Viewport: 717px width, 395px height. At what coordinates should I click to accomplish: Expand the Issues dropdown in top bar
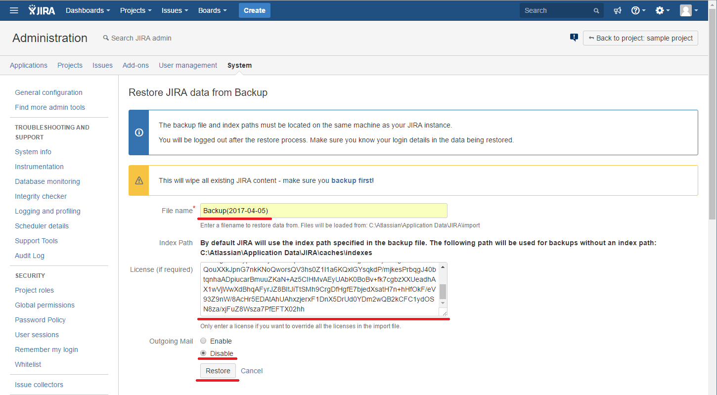[175, 10]
